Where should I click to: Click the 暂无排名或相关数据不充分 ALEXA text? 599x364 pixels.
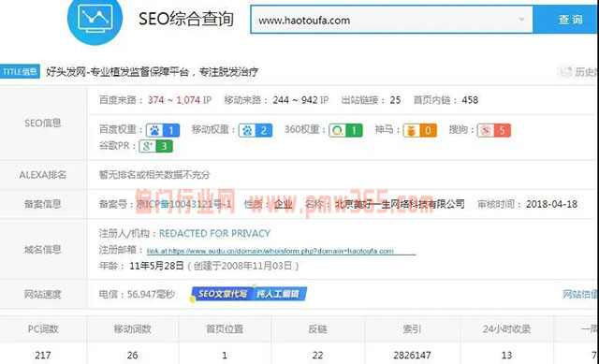[154, 175]
